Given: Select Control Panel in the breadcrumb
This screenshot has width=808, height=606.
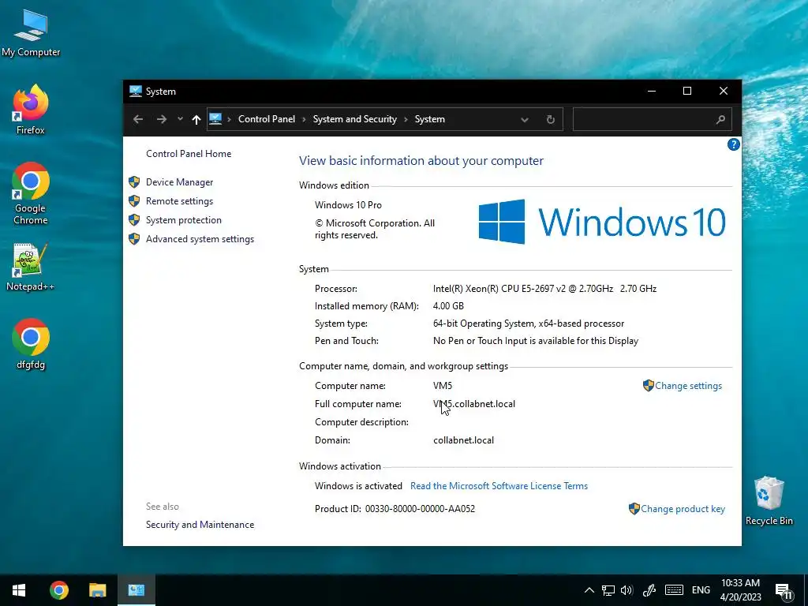Looking at the screenshot, I should pos(267,119).
